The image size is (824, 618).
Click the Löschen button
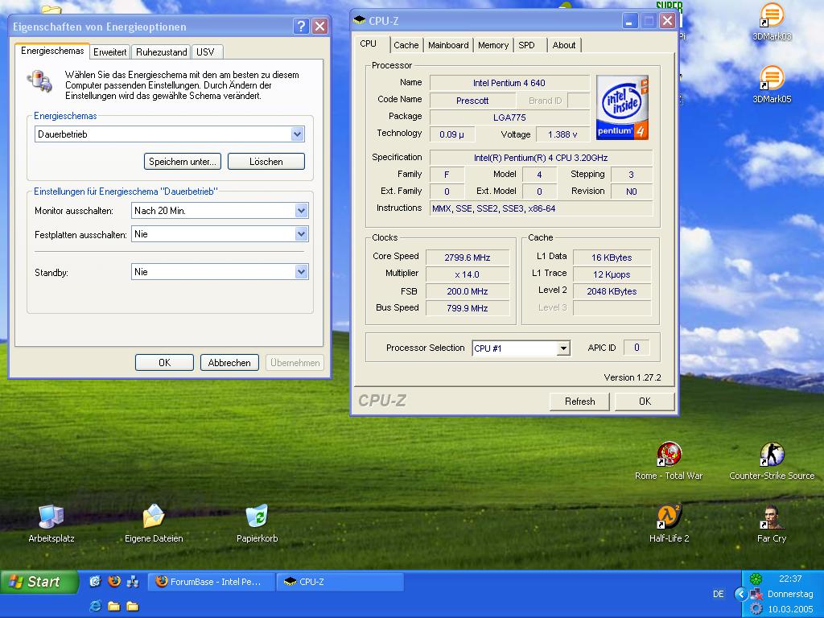(266, 161)
